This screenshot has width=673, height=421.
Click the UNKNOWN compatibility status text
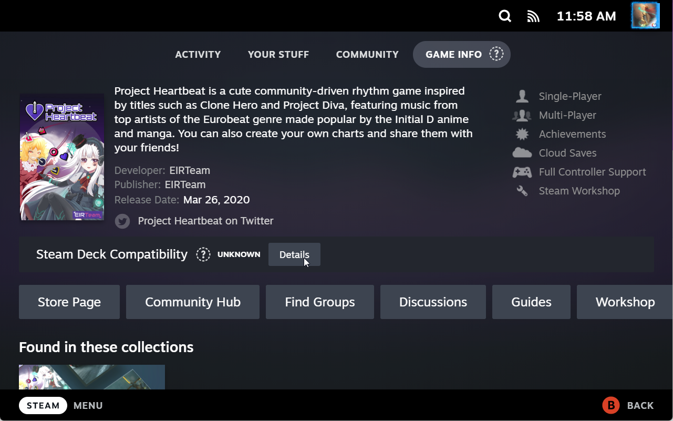(239, 254)
